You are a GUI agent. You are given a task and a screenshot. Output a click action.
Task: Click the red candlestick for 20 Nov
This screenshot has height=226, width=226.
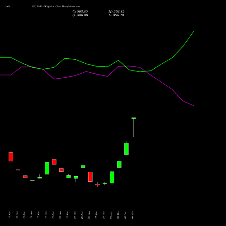[x=61, y=170]
